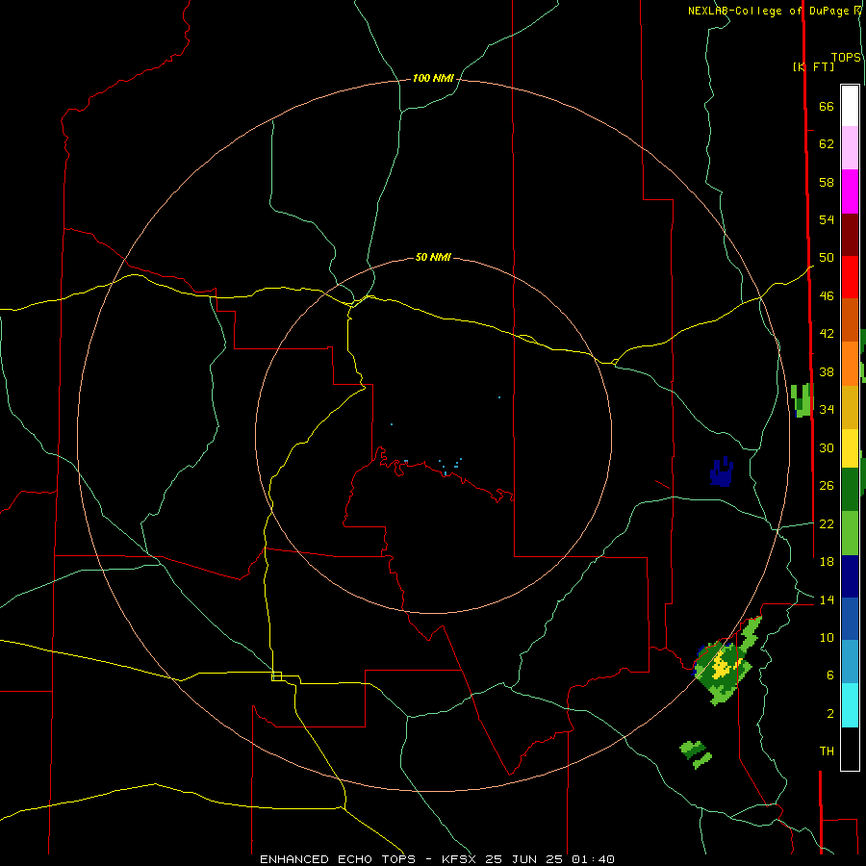Click the legend value 58
This screenshot has width=866, height=866.
click(x=827, y=182)
